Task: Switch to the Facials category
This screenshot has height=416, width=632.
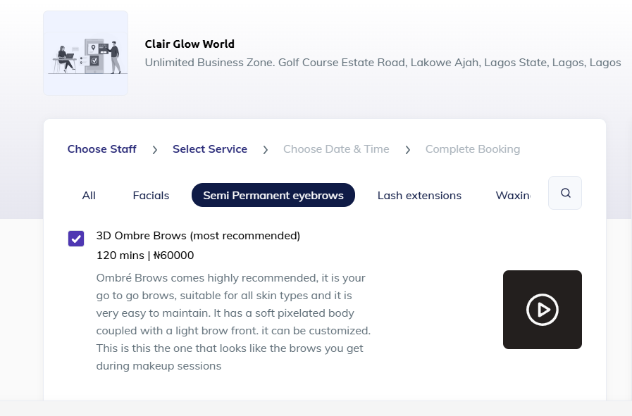Action: 151,195
